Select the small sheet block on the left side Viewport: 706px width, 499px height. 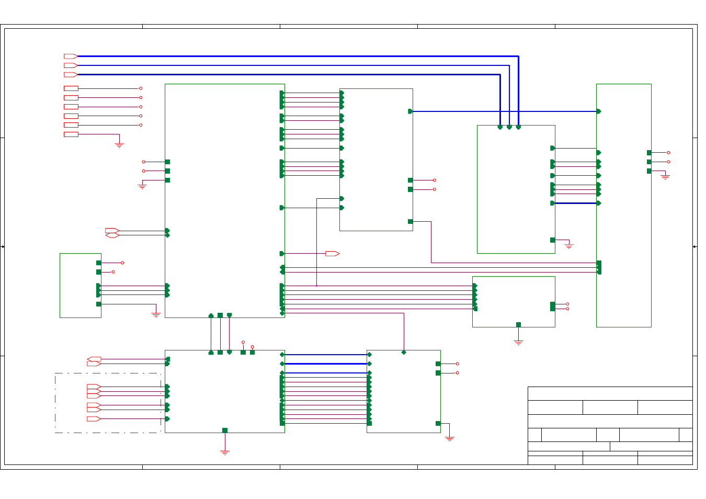coord(81,286)
